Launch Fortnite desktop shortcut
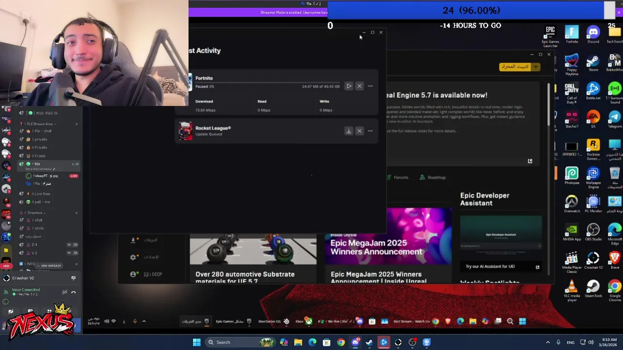This screenshot has height=350, width=623. pyautogui.click(x=572, y=35)
